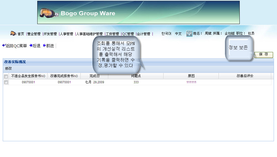Click the user avatar icon before 姓名

point(189,33)
